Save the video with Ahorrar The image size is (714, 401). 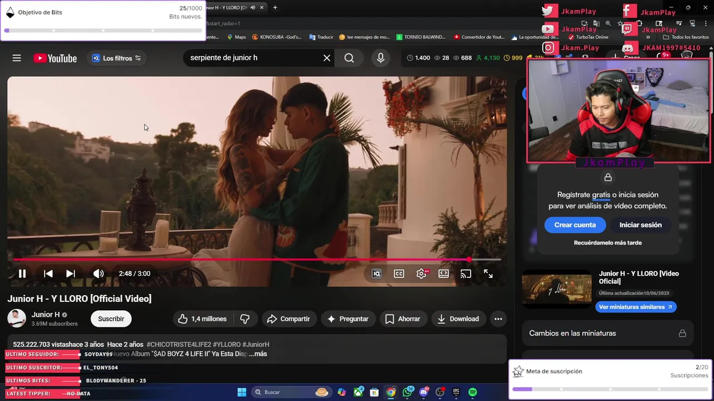(x=403, y=319)
